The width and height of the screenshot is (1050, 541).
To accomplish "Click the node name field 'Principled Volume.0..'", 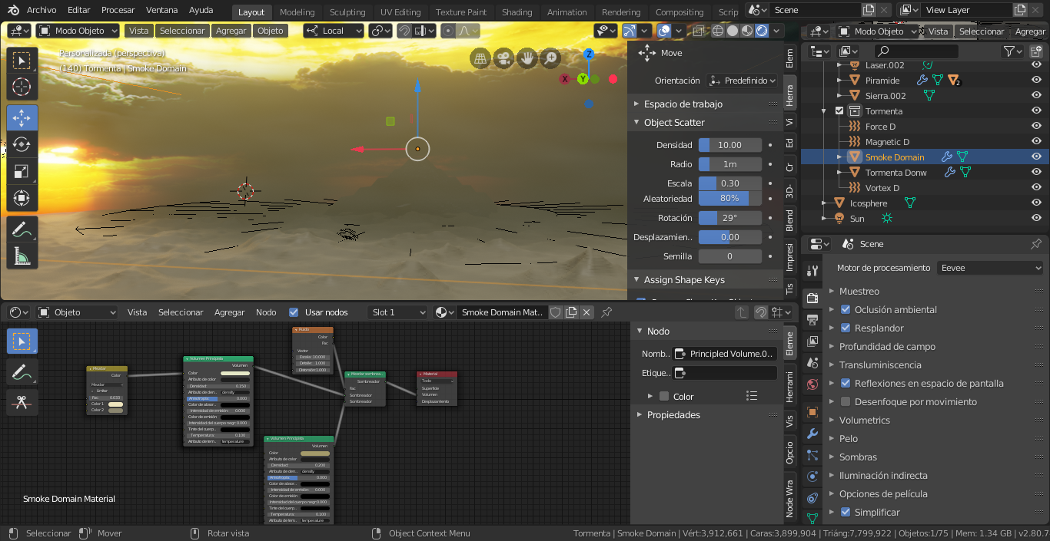I will [725, 354].
